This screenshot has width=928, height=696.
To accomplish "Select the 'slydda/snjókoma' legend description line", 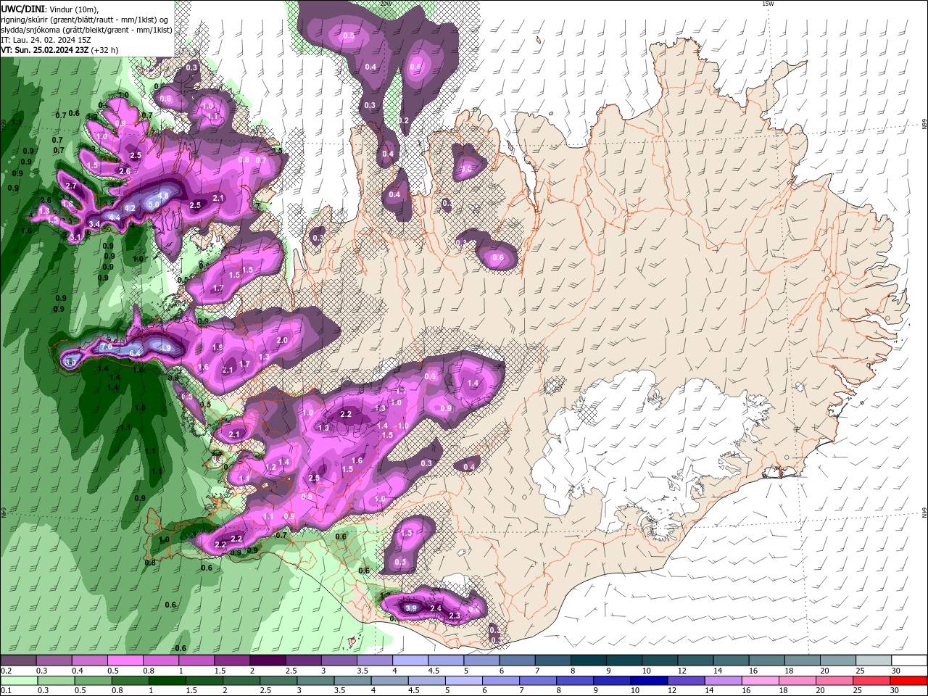I will click(x=86, y=30).
